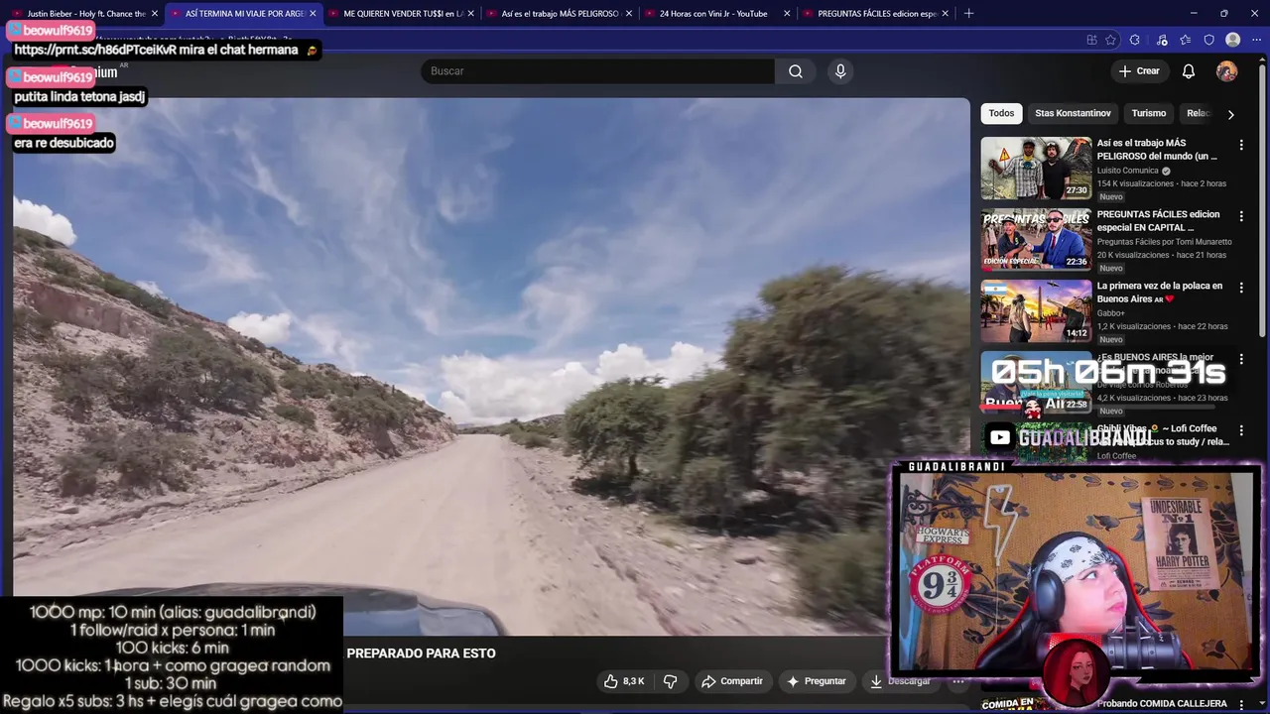Close the Justin Bieber - Holy tab
The height and width of the screenshot is (714, 1270).
pos(155,14)
